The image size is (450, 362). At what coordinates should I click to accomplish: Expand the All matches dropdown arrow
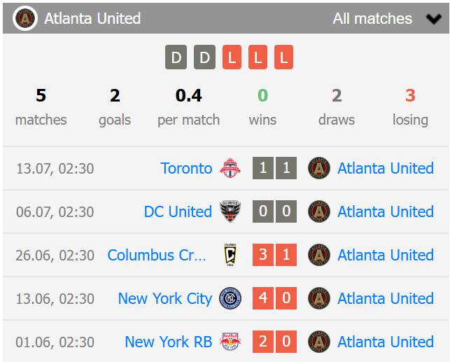[433, 19]
